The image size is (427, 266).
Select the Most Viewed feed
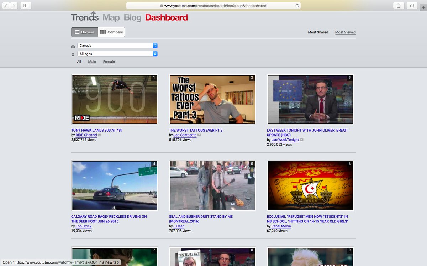coord(346,32)
